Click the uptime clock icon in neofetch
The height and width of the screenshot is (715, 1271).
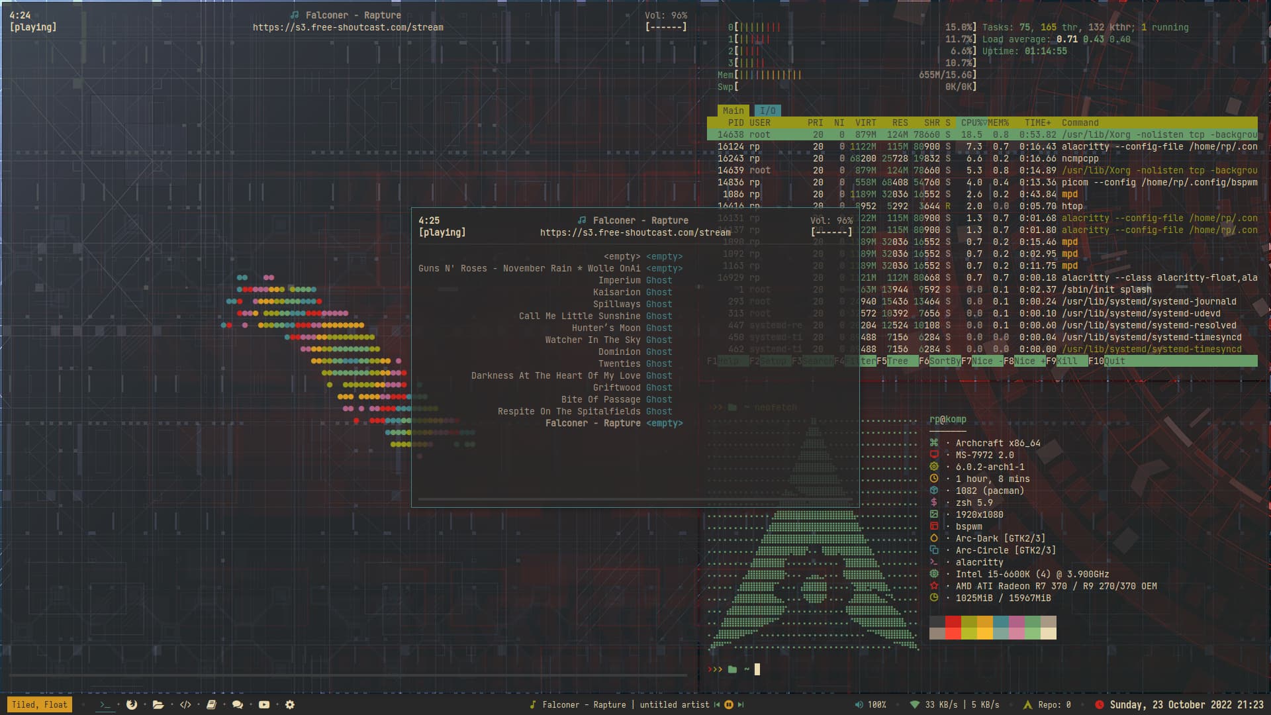coord(934,479)
